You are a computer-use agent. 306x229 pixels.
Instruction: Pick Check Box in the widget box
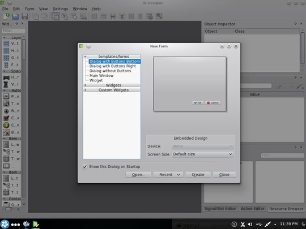(11, 118)
